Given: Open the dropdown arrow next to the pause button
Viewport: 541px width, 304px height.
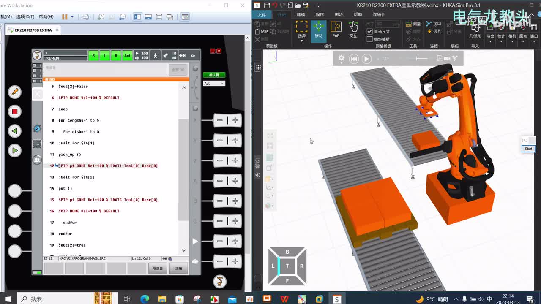Looking at the screenshot, I should [72, 17].
